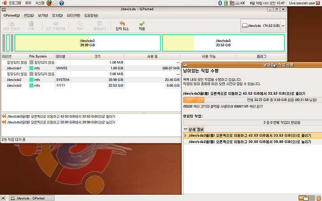Image resolution: width=322 pixels, height=201 pixels.
Task: Click the Live session user indicator
Action: point(302,3)
